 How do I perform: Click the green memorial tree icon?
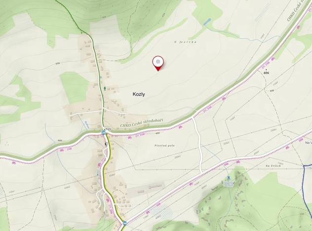[105, 88]
